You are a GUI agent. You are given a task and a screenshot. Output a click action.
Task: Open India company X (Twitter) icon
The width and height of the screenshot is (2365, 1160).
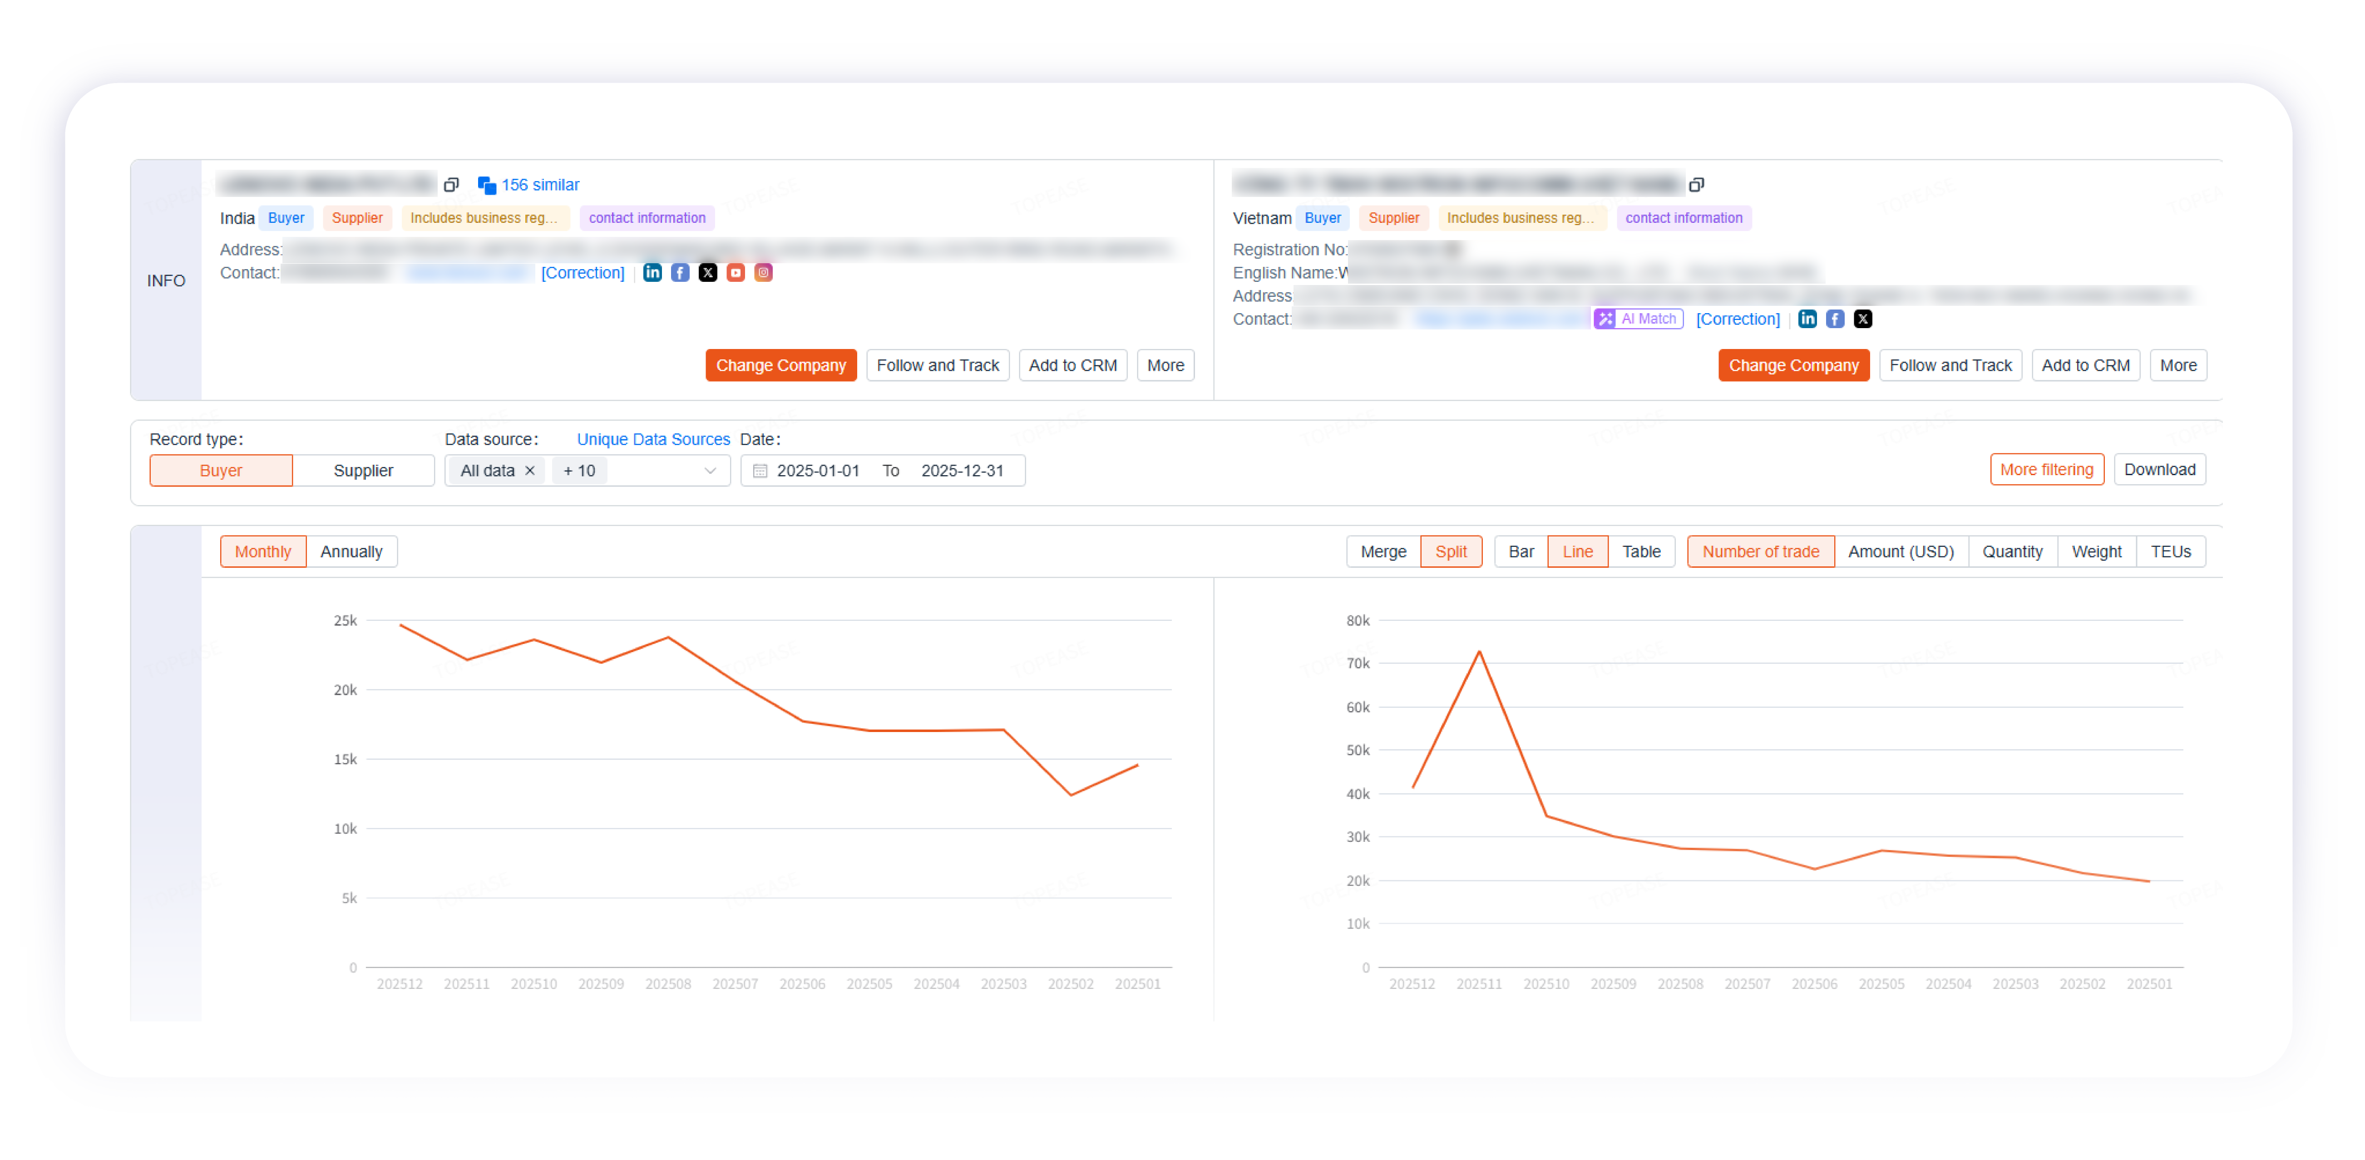tap(707, 273)
